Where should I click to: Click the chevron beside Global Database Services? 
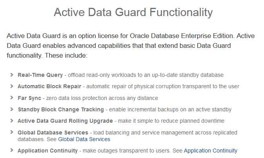coord(12,132)
